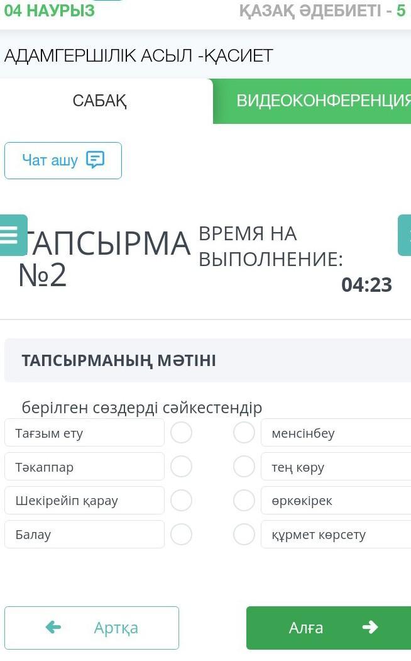The image size is (411, 661).
Task: Click the left arrow icon on Артқа
Action: tap(53, 627)
